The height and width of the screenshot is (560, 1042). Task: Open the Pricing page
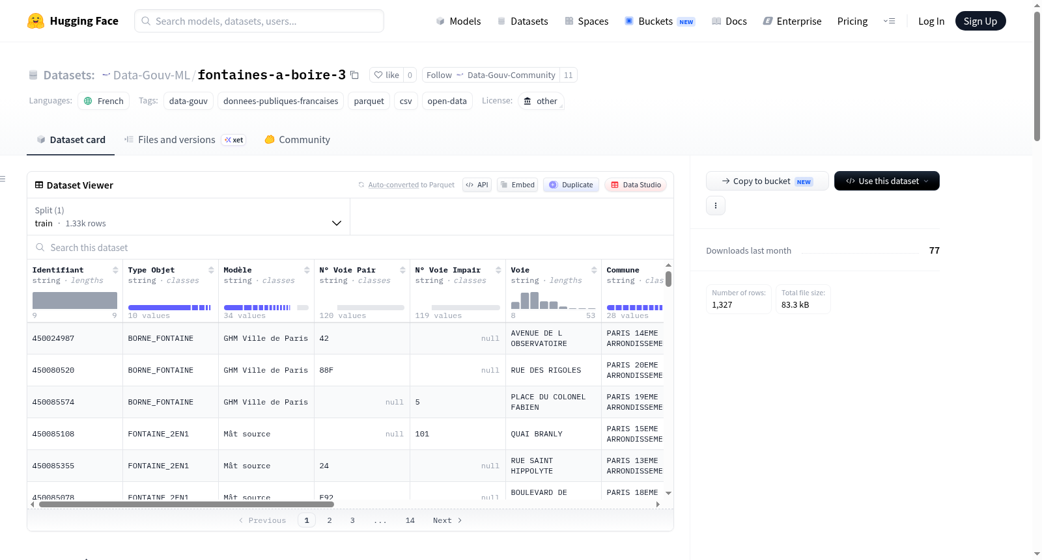click(852, 21)
